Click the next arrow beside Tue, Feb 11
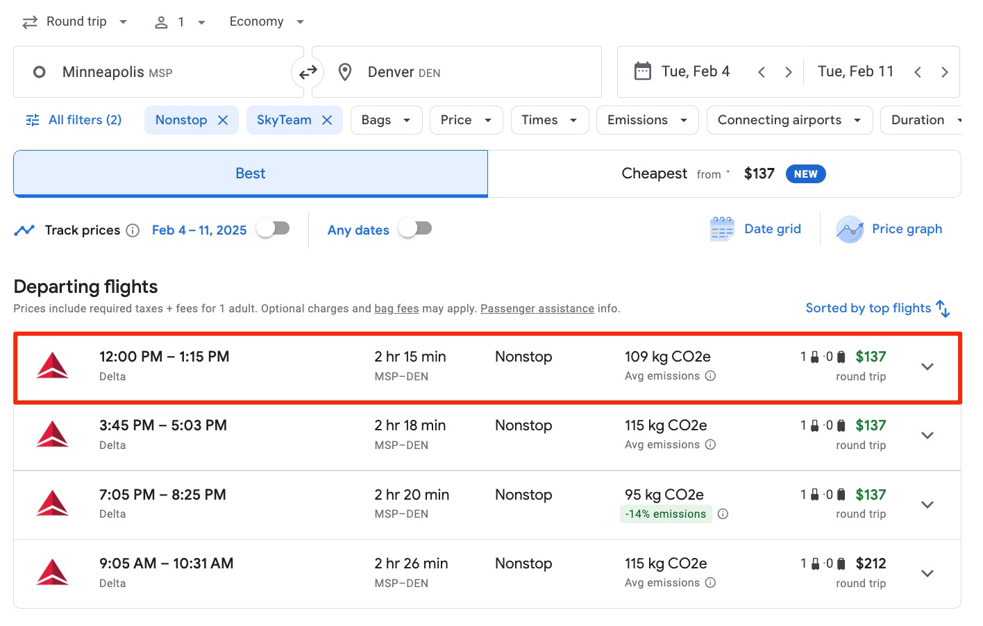This screenshot has width=983, height=626. (944, 71)
